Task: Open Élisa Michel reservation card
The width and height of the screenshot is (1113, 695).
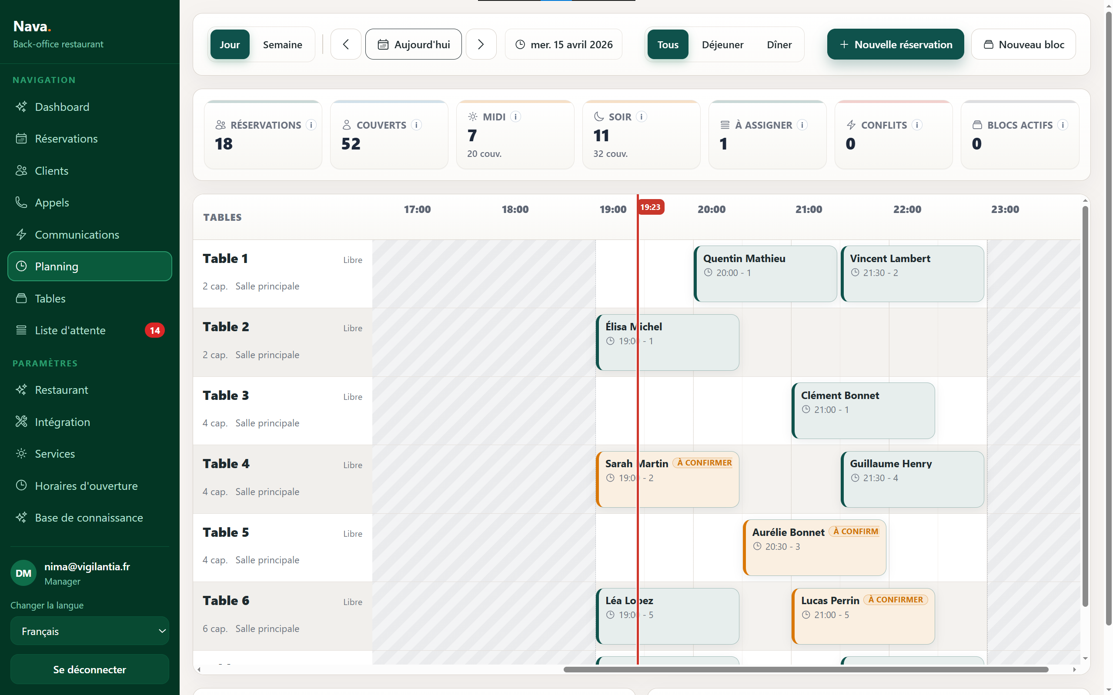Action: [667, 342]
